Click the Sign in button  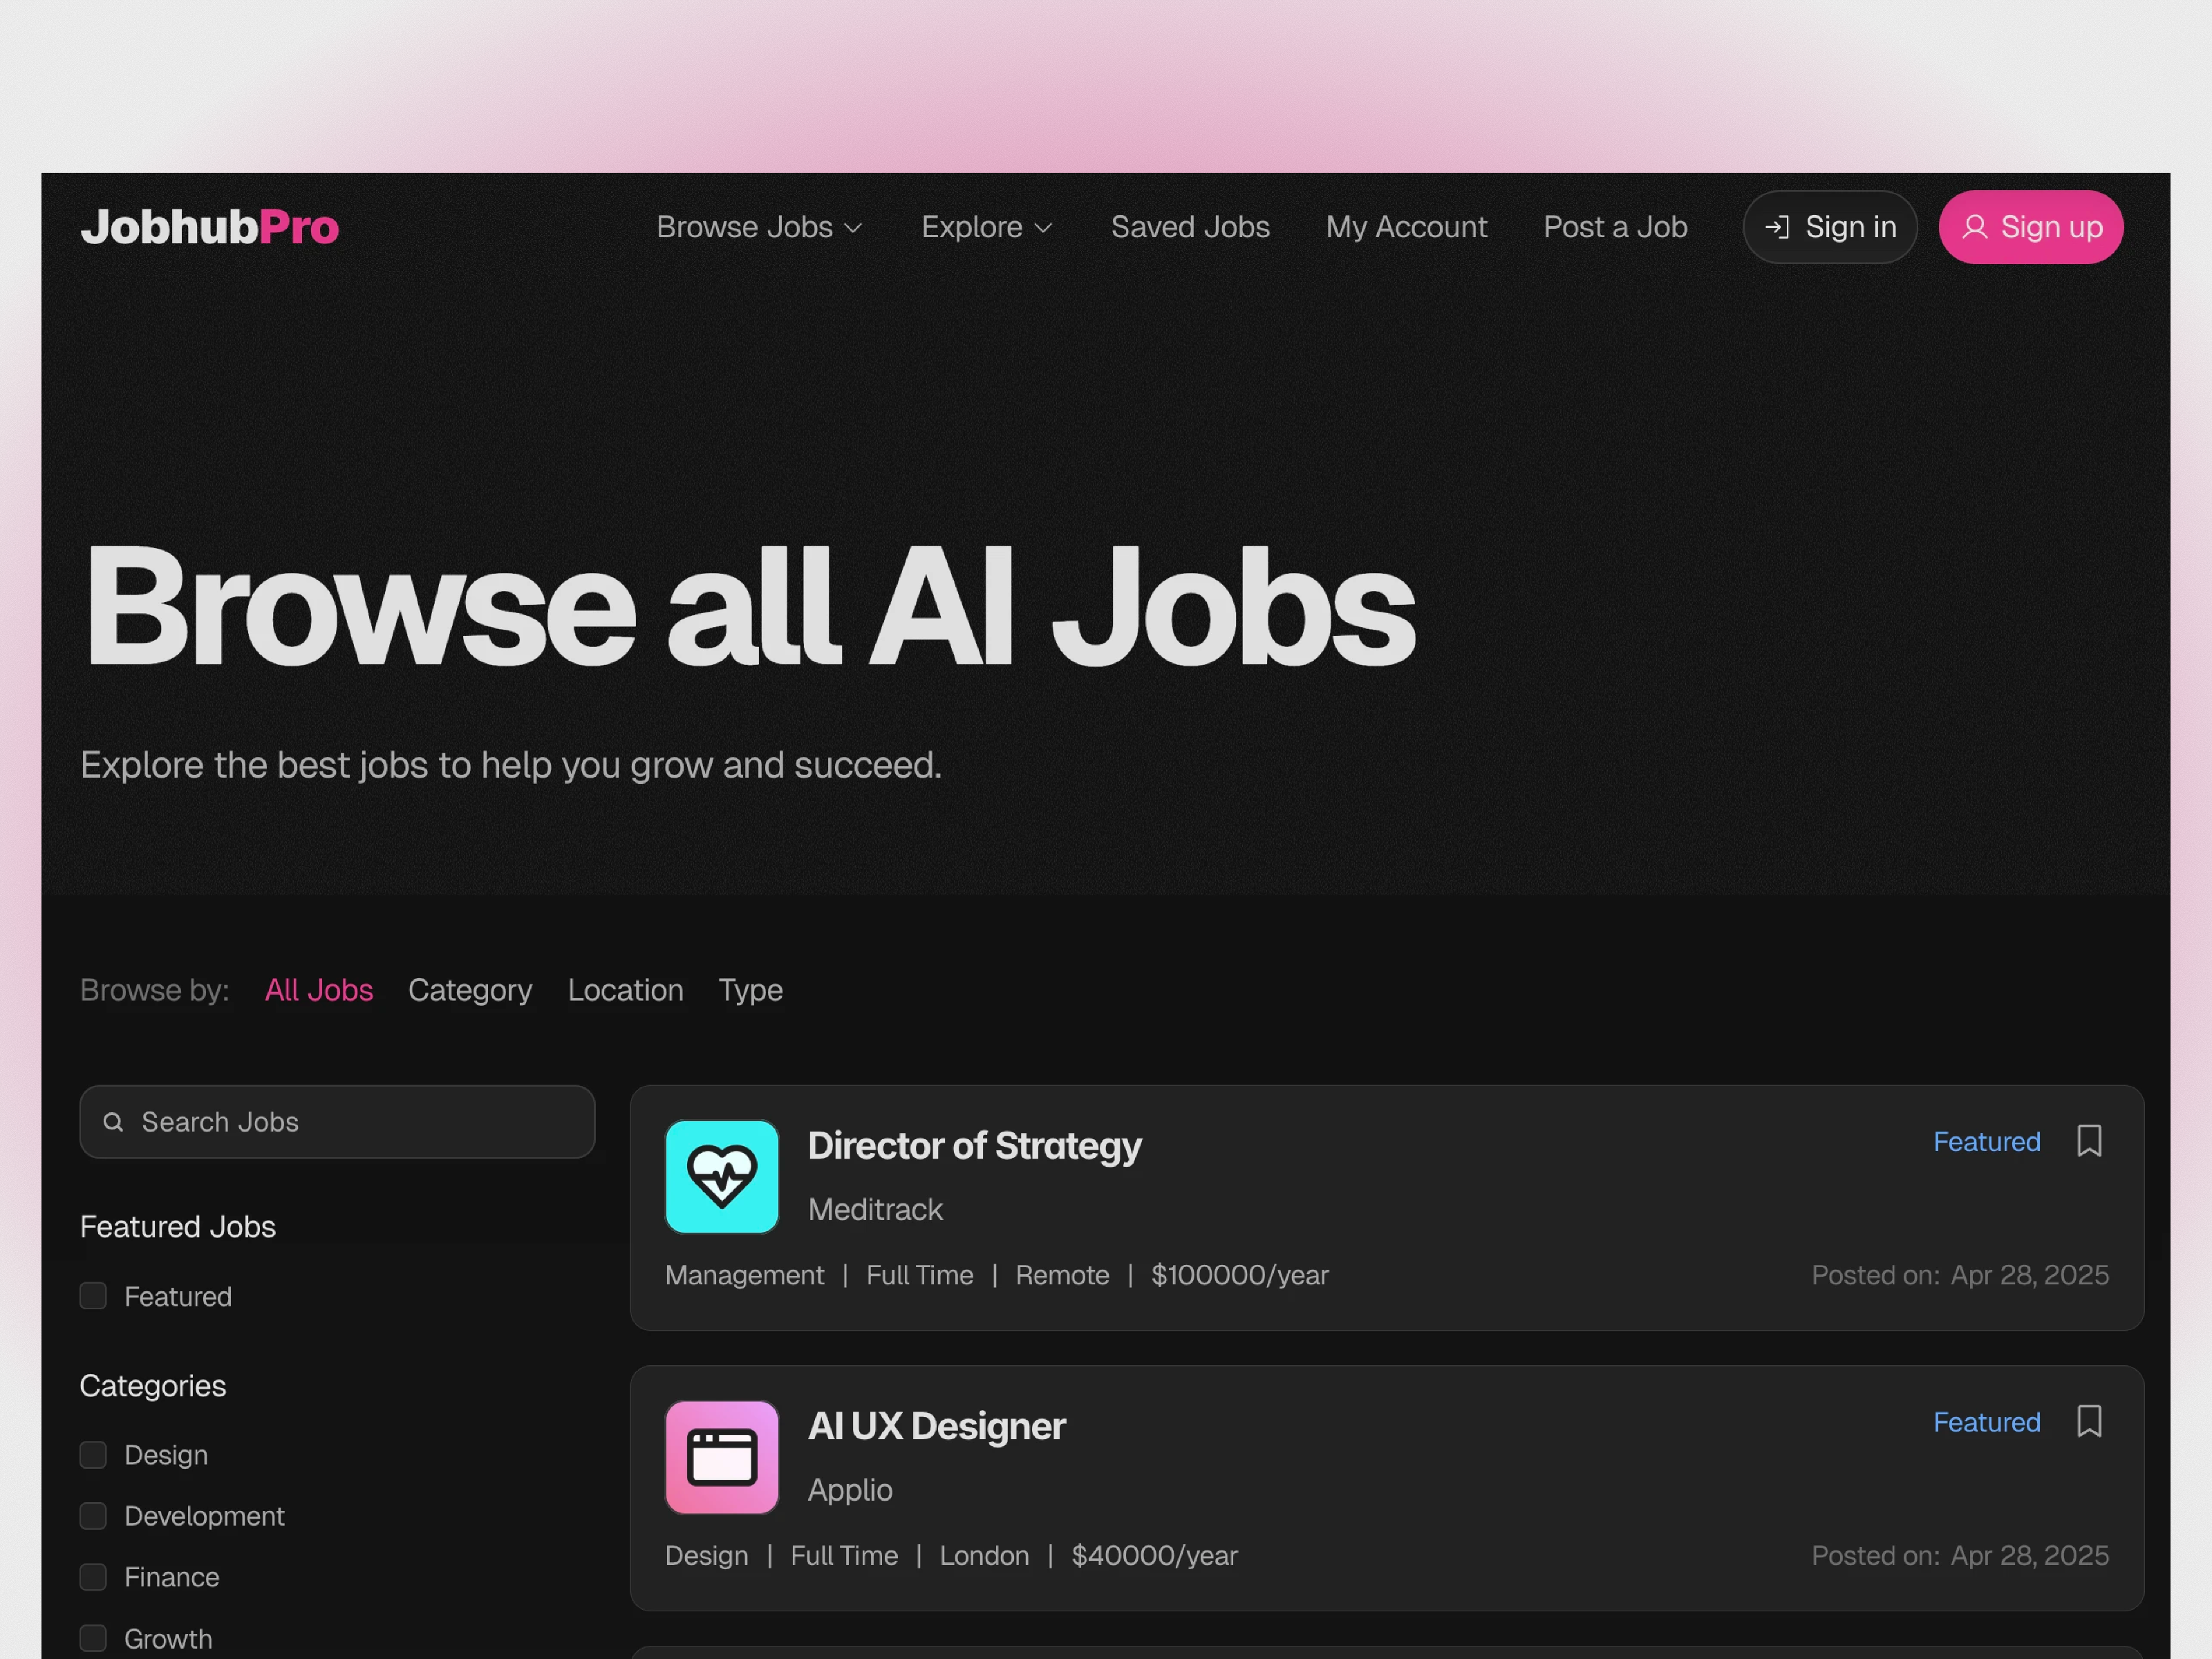(1829, 227)
